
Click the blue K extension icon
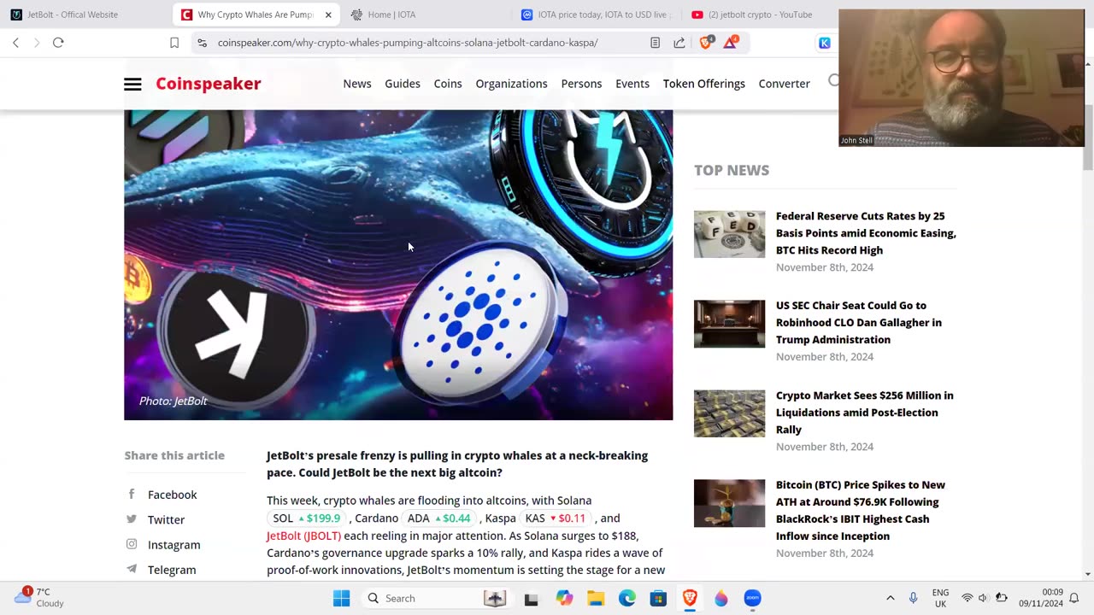825,43
